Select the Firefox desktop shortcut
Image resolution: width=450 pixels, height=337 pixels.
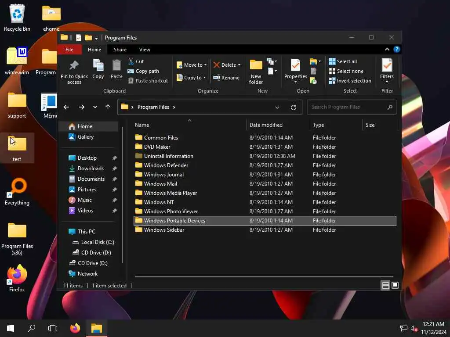[x=17, y=278]
